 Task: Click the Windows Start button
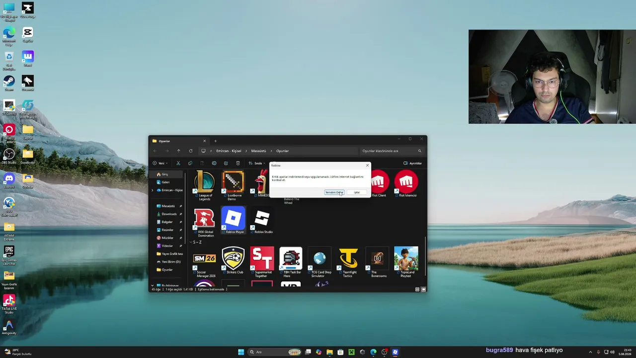[241, 352]
